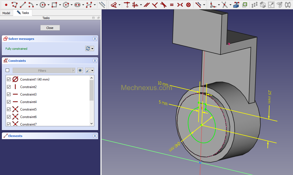Screen dimensions: 293x175
Task: Select the Tasks tab
Action: (23, 13)
